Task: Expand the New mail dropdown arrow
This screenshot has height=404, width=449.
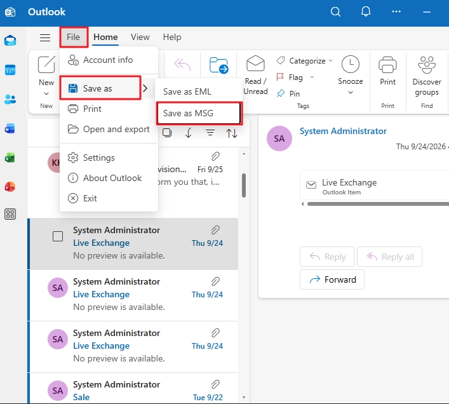Action: tap(46, 93)
